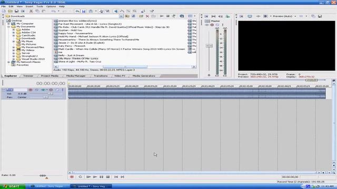Refresh the Explorer file list
Screen dimensions: 337x189
[x=133, y=16]
